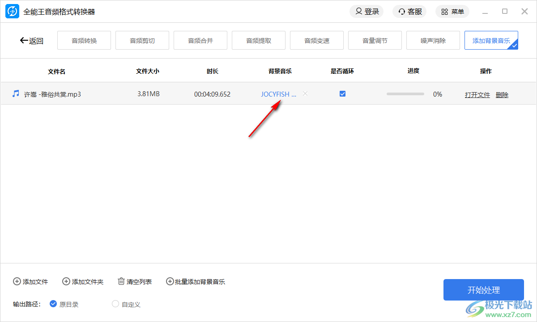
Task: Select the 原目录 output option
Action: 64,304
